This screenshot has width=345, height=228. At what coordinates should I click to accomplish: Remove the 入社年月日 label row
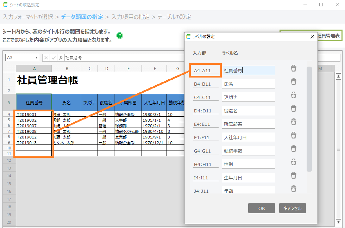click(x=294, y=135)
